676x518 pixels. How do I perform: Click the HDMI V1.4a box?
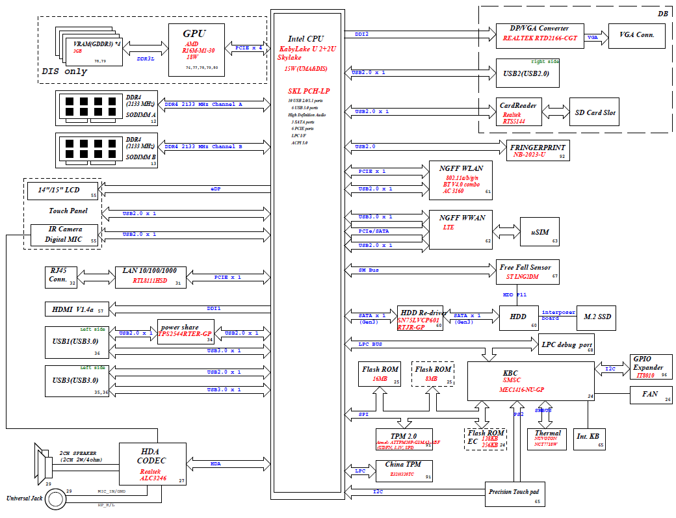click(77, 309)
